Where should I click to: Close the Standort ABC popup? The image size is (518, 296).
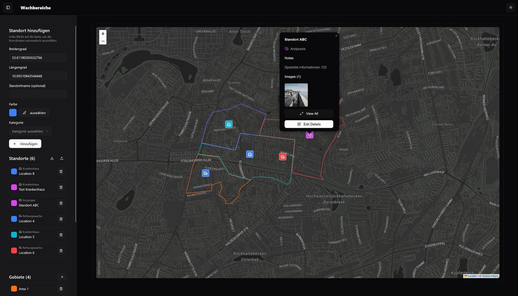336,35
